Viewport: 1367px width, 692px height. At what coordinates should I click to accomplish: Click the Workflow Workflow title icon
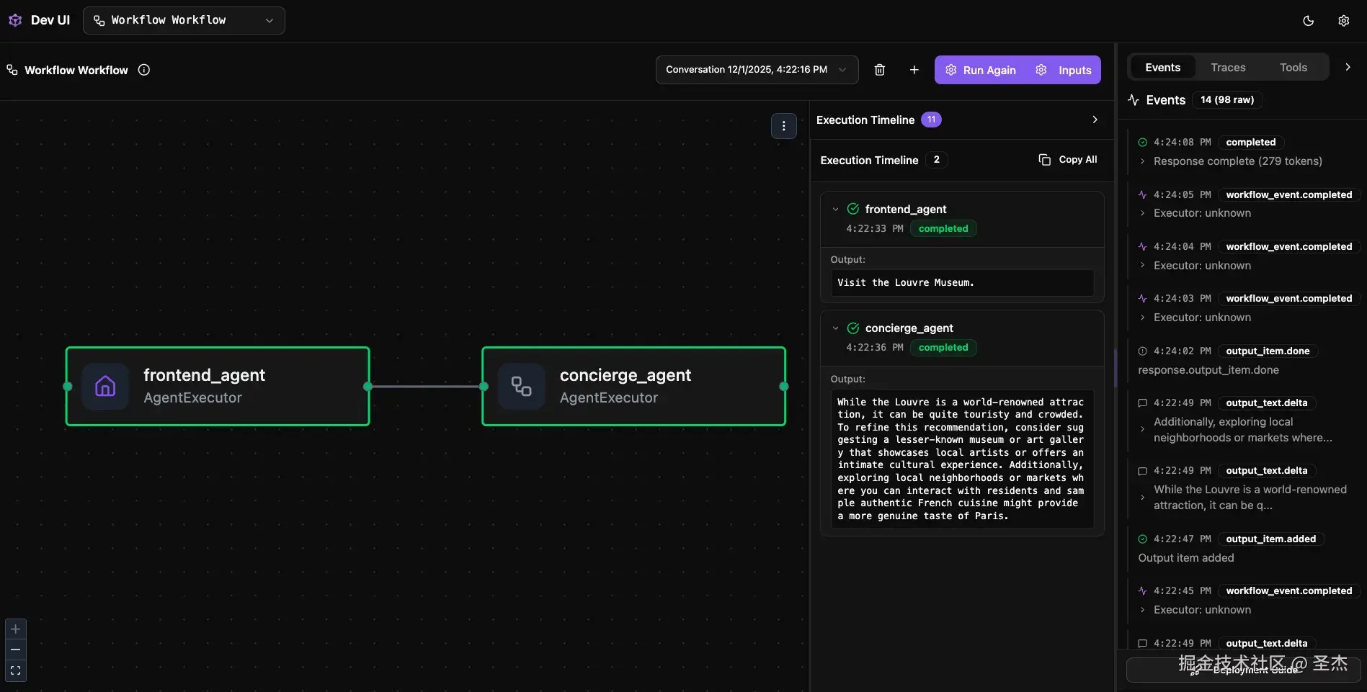(x=12, y=70)
